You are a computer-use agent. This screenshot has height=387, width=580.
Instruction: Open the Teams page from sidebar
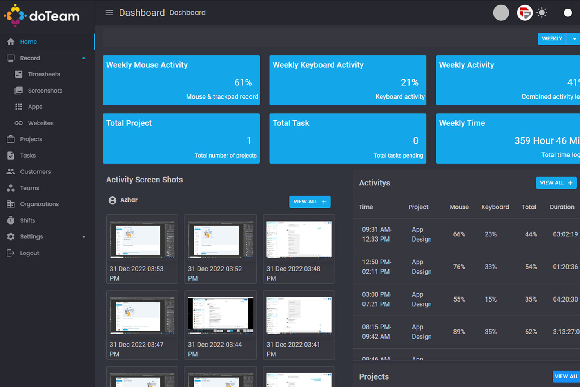coord(29,188)
